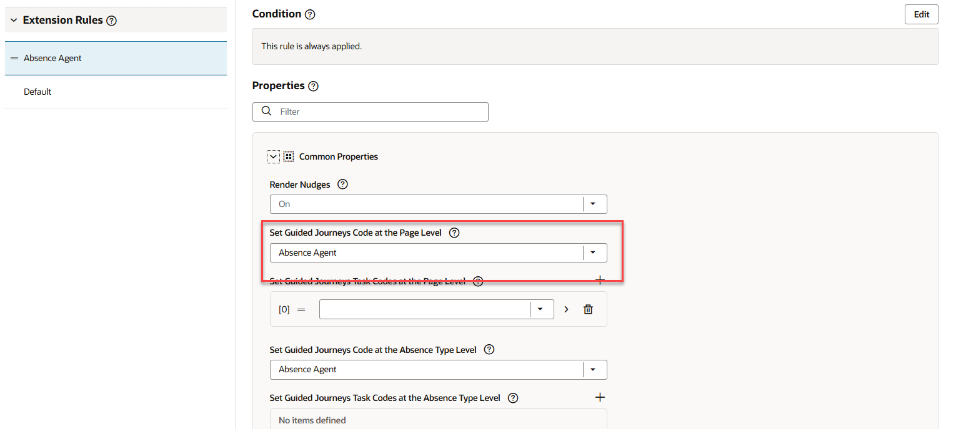Add an Absence Type Level task code with plus
This screenshot has height=429, width=956.
(600, 397)
